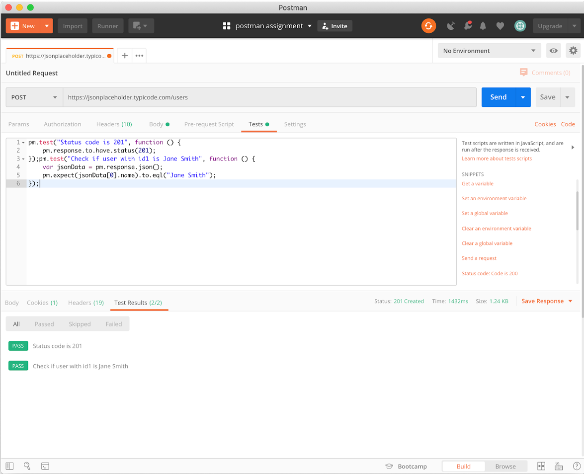Click the Invite button
Screen dimensions: 584x474
(x=335, y=26)
